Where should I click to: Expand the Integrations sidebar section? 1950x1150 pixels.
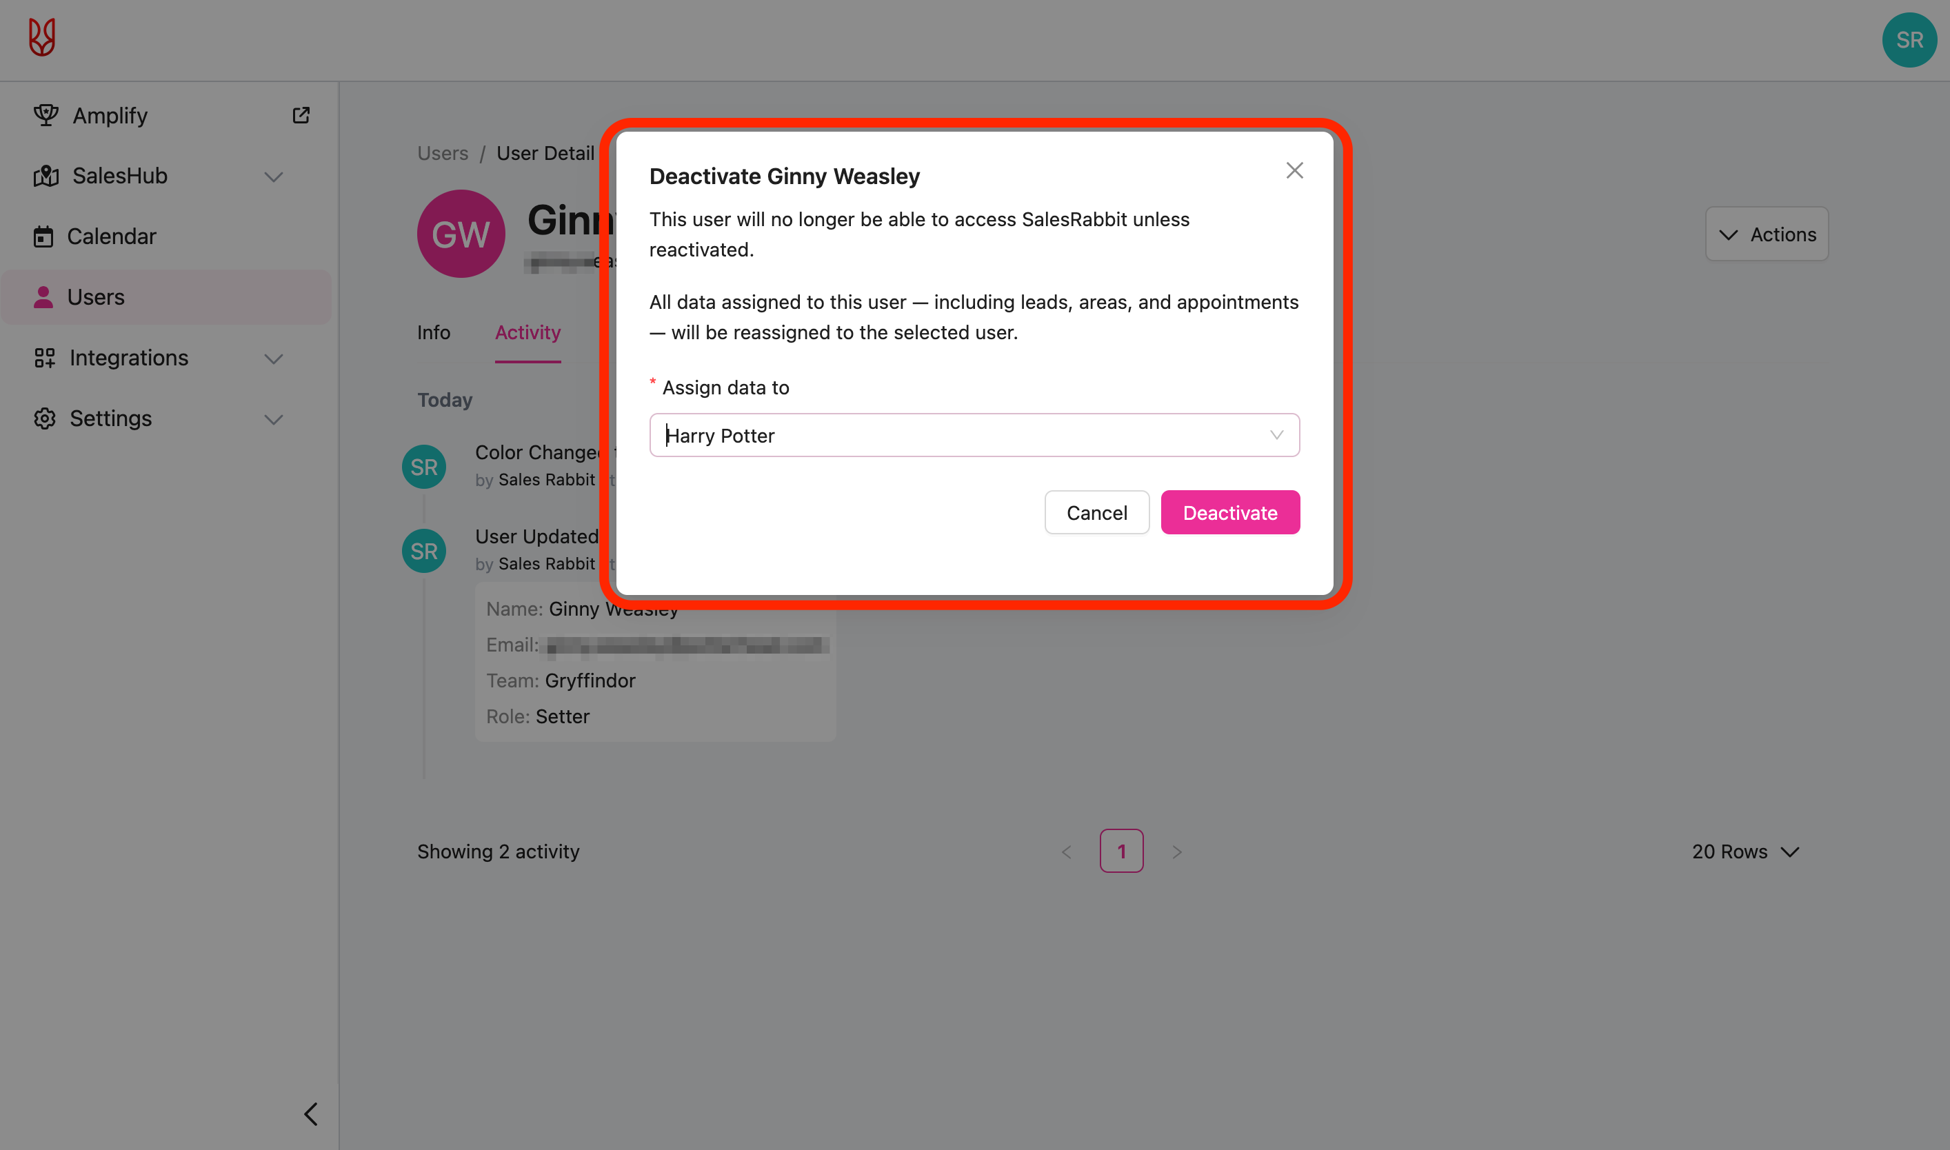point(274,359)
